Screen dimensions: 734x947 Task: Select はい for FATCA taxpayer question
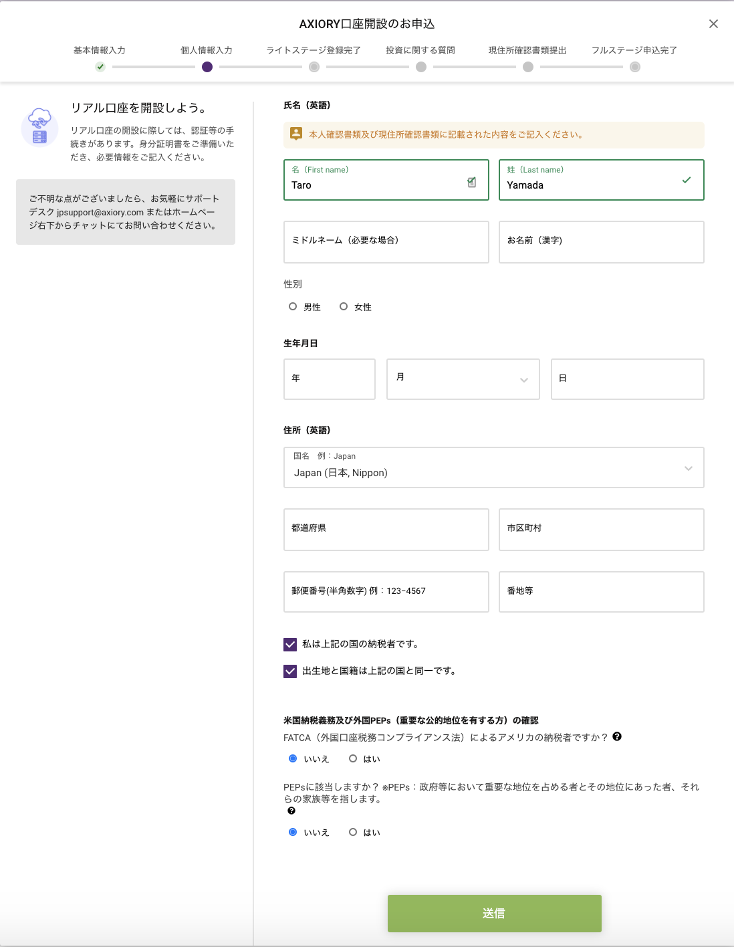tap(353, 758)
